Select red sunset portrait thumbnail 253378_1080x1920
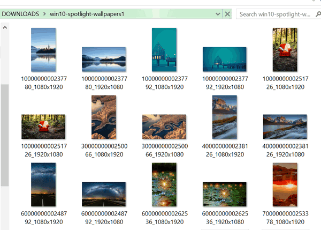 pyautogui.click(x=285, y=184)
